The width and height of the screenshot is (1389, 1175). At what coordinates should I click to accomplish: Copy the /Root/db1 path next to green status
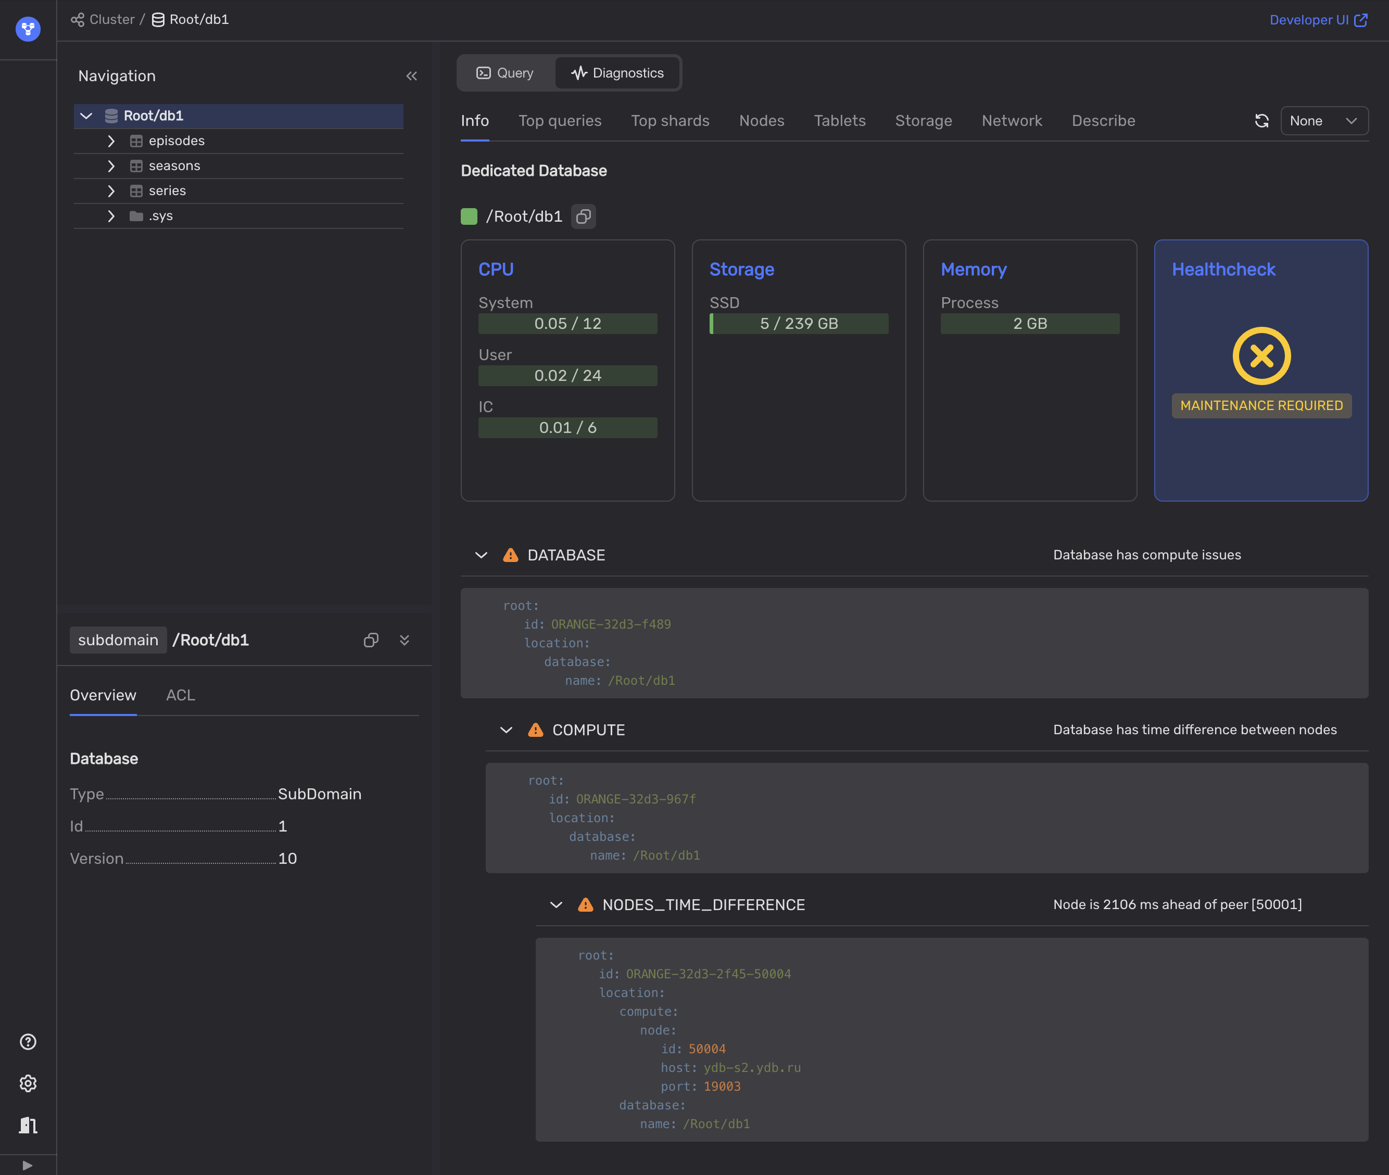point(583,216)
